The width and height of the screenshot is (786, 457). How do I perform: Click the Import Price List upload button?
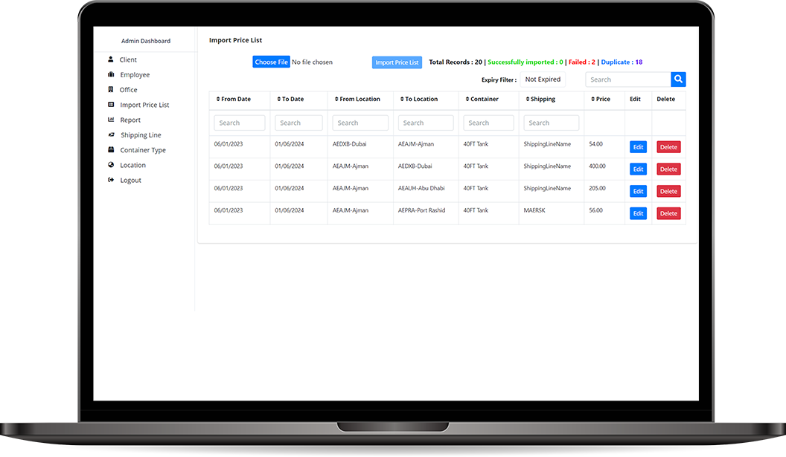(397, 62)
